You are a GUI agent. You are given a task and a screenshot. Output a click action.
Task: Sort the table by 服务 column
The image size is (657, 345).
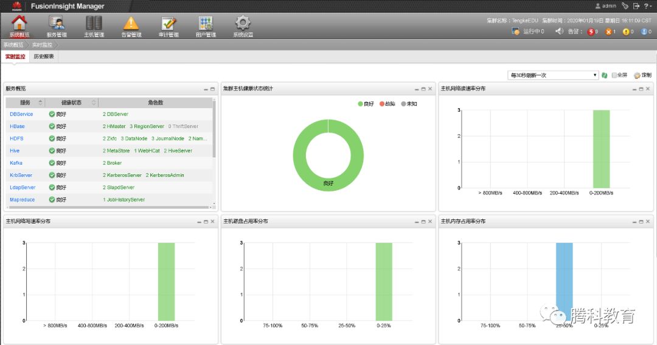coord(25,103)
